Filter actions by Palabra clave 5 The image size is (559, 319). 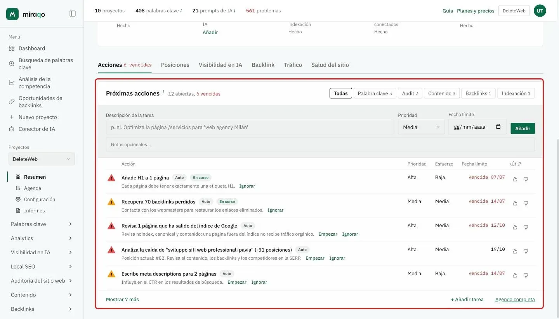click(375, 93)
